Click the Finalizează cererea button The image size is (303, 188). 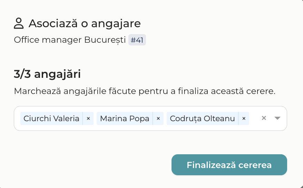click(229, 165)
